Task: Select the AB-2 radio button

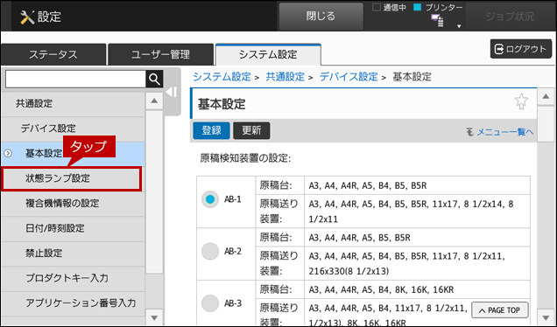Action: tap(210, 251)
